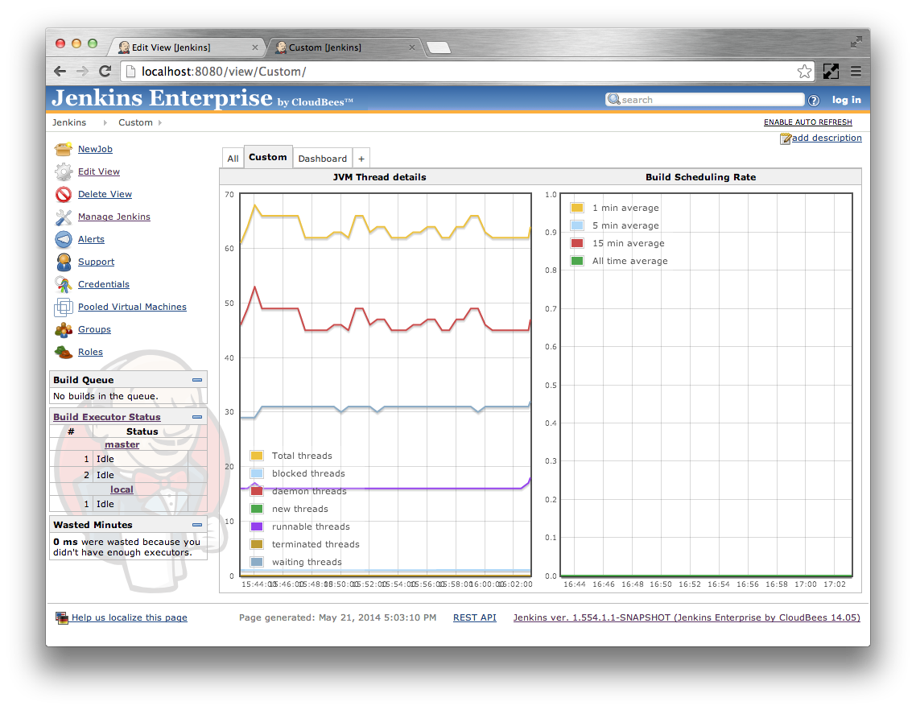Screen dimensions: 916x710
Task: Click the Delete View link
Action: [105, 194]
